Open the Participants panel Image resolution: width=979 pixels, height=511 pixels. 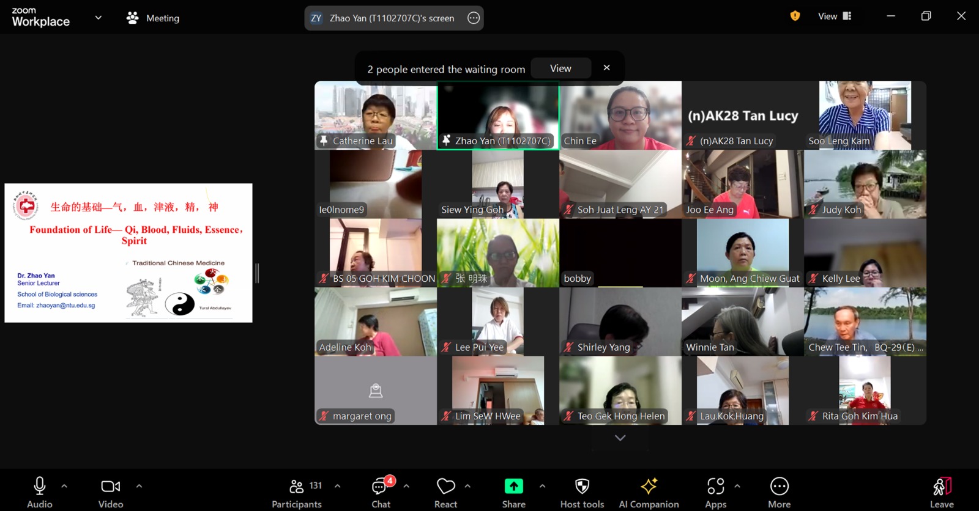click(x=297, y=493)
